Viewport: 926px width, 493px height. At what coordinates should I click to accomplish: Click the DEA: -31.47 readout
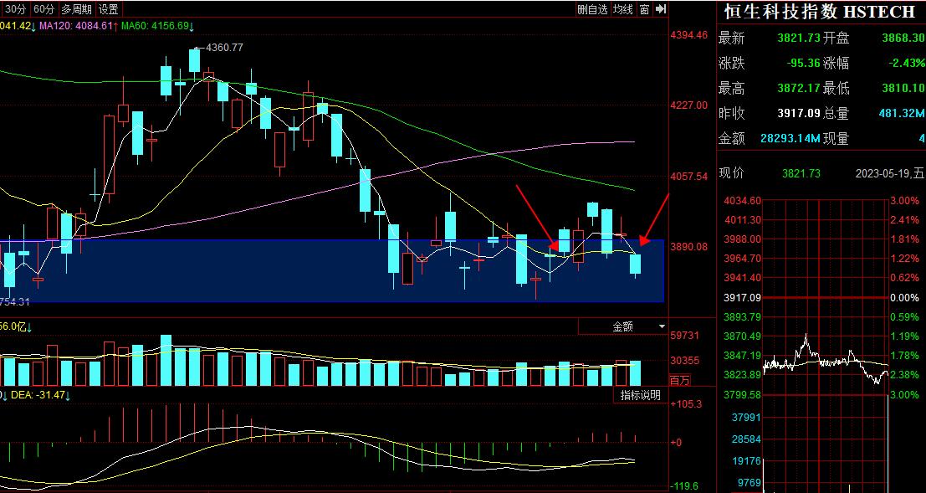tap(36, 395)
